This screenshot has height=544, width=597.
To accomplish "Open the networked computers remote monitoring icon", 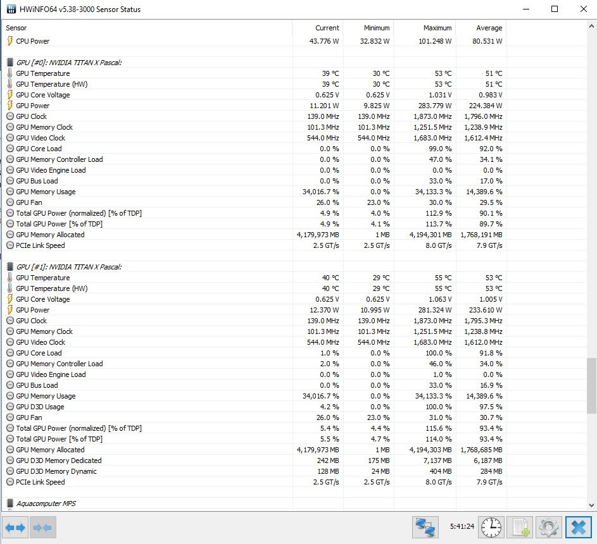I will [x=425, y=528].
